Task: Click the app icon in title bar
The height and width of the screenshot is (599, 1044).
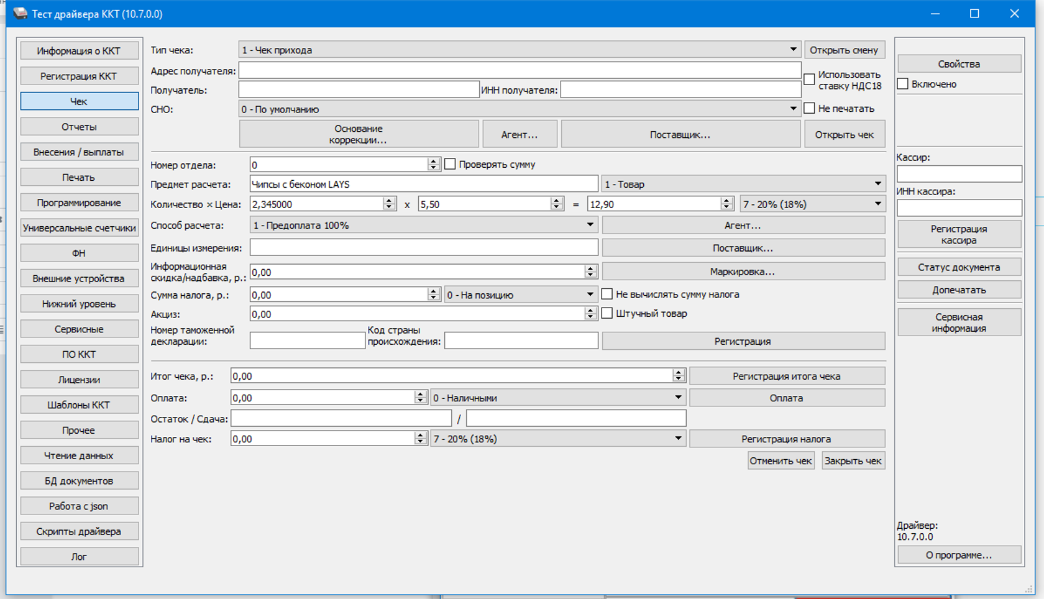Action: click(20, 14)
